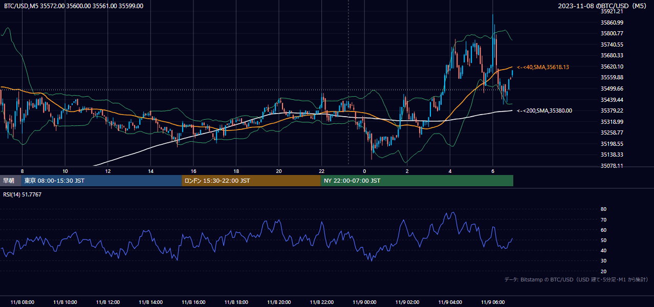This screenshot has width=654, height=307.
Task: Click price axis value 35499.66
Action: (x=612, y=89)
